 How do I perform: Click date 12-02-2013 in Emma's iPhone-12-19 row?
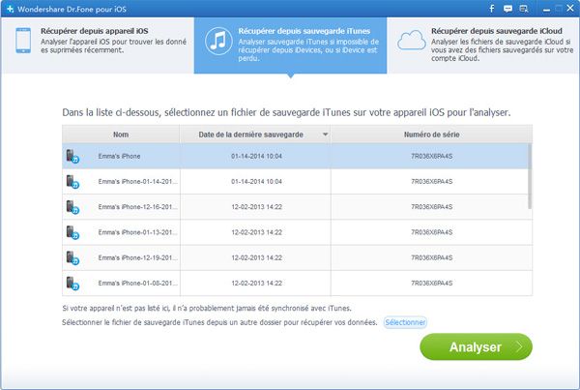256,257
